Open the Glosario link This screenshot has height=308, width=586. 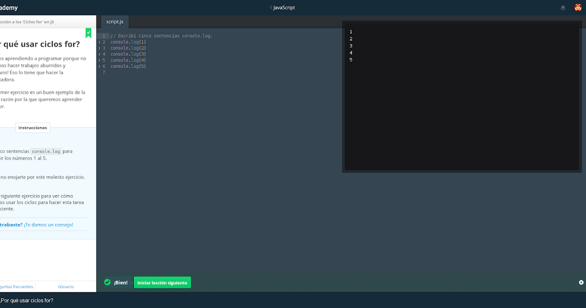[x=65, y=286]
